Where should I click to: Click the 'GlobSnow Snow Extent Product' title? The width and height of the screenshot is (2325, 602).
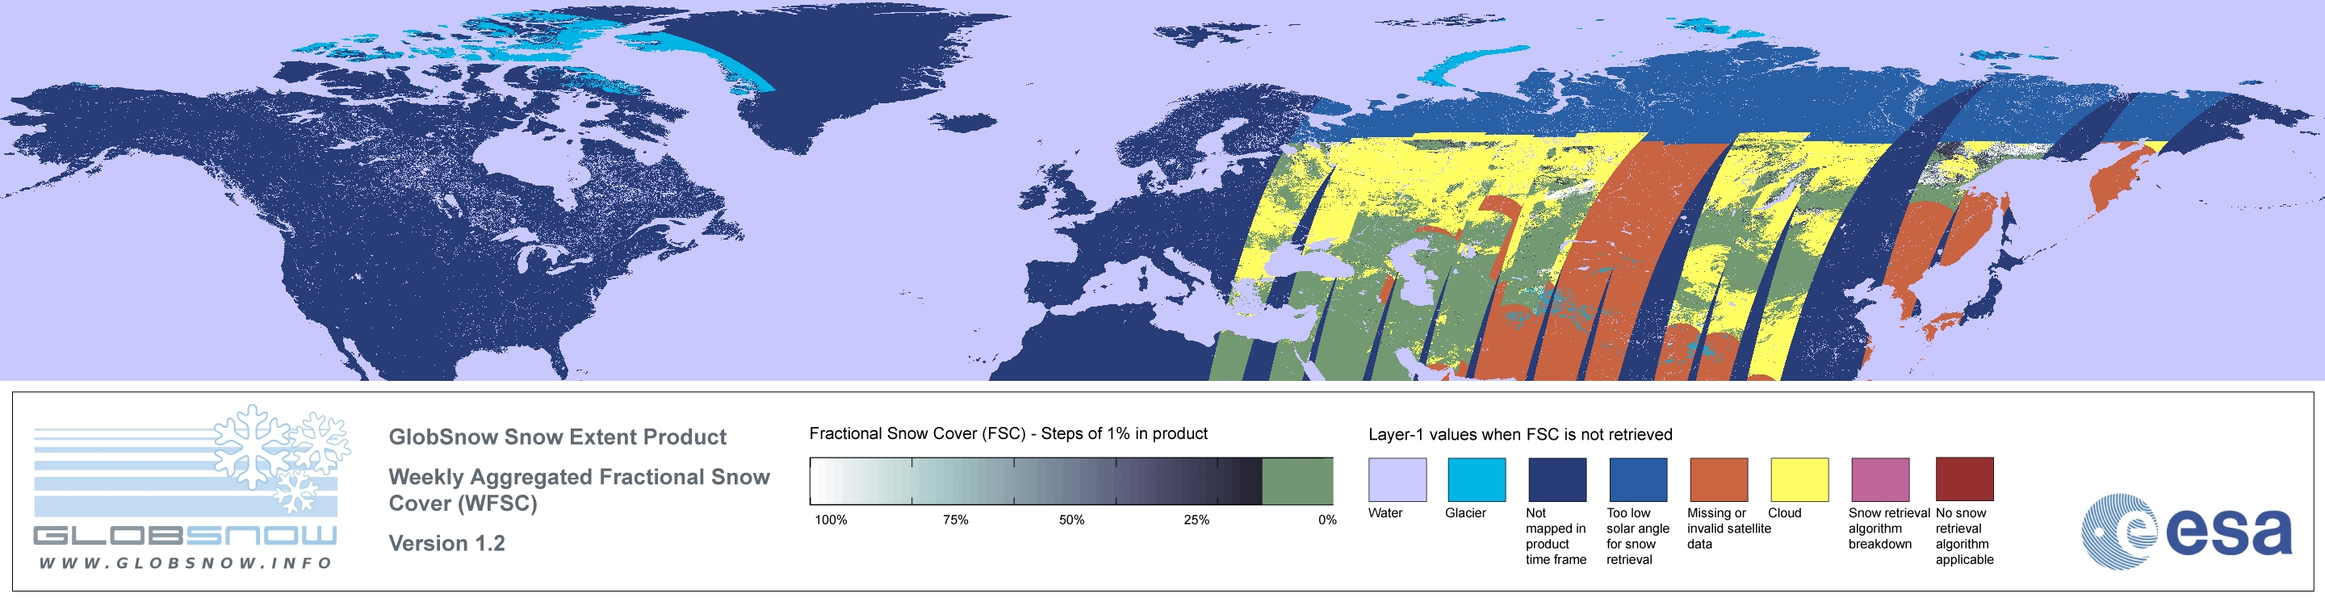pos(557,437)
